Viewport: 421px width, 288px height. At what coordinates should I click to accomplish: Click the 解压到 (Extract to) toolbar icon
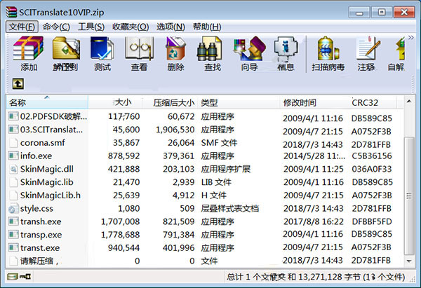coord(66,48)
